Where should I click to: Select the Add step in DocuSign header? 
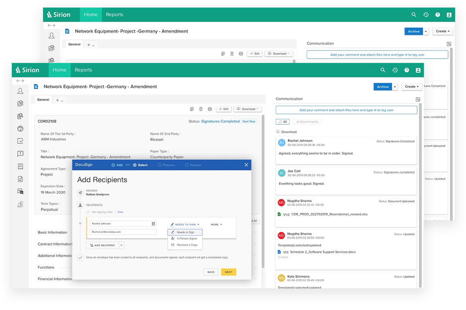click(x=117, y=165)
